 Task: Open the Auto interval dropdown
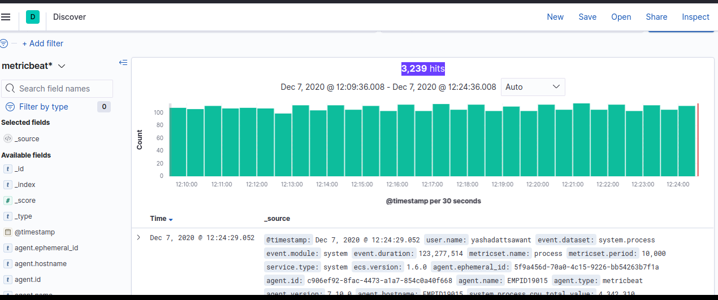(533, 87)
